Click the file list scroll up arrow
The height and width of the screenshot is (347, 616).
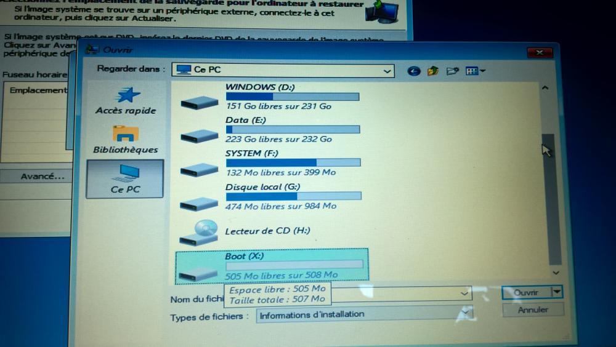click(545, 88)
